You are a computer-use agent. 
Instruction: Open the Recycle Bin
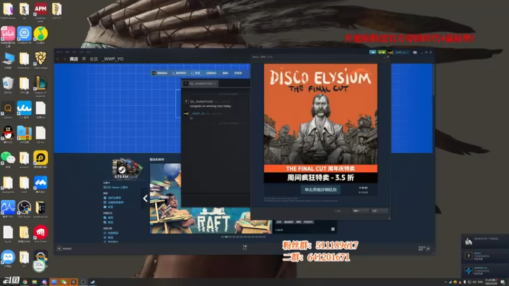(8, 85)
